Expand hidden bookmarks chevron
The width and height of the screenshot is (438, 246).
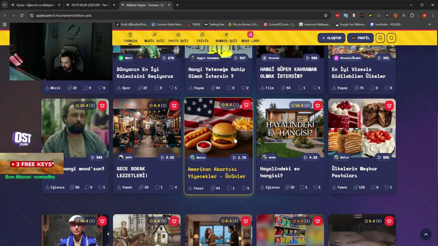[429, 25]
